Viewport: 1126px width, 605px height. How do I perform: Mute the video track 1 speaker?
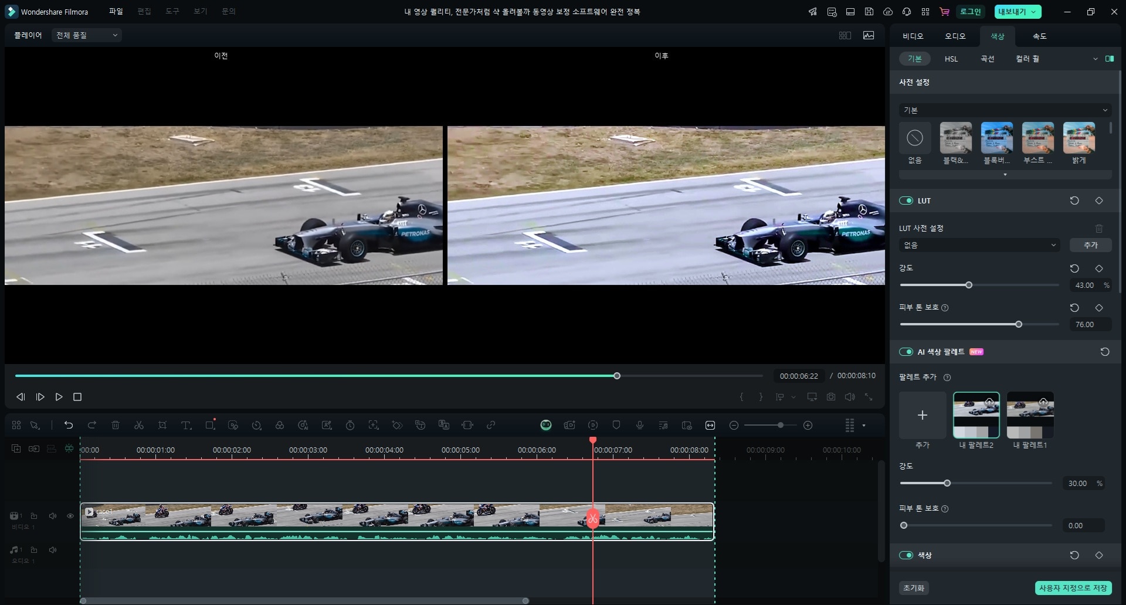53,516
